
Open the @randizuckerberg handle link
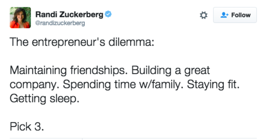click(x=60, y=23)
